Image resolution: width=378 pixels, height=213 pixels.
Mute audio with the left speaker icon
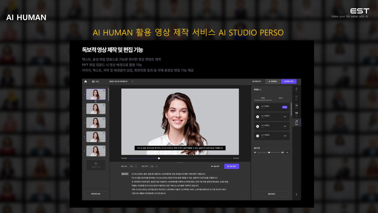pos(255,152)
